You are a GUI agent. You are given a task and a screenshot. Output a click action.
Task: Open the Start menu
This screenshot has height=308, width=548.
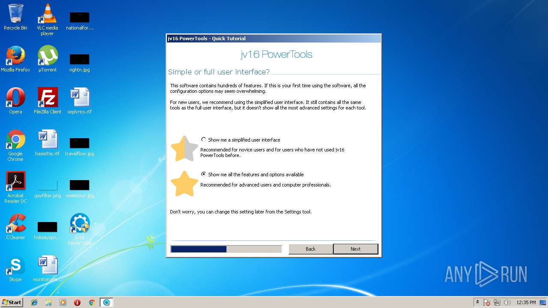[12, 302]
